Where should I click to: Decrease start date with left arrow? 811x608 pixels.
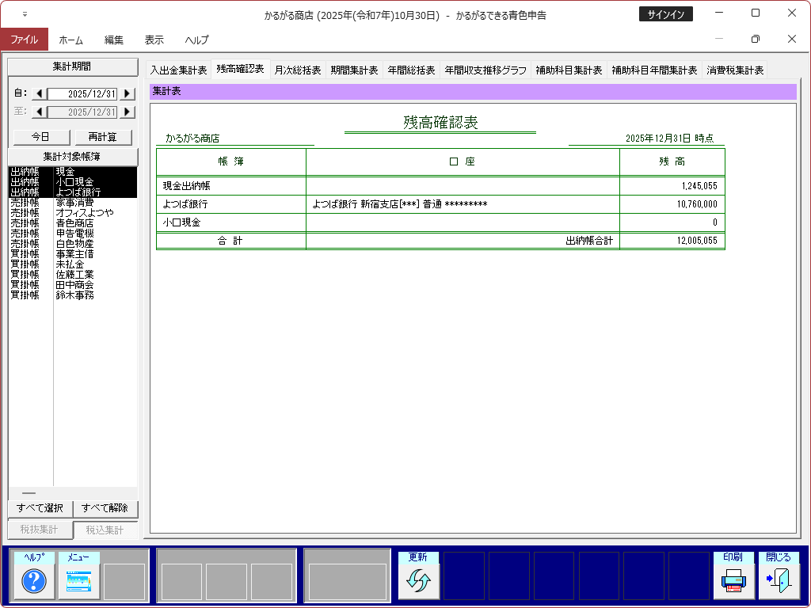pyautogui.click(x=39, y=94)
